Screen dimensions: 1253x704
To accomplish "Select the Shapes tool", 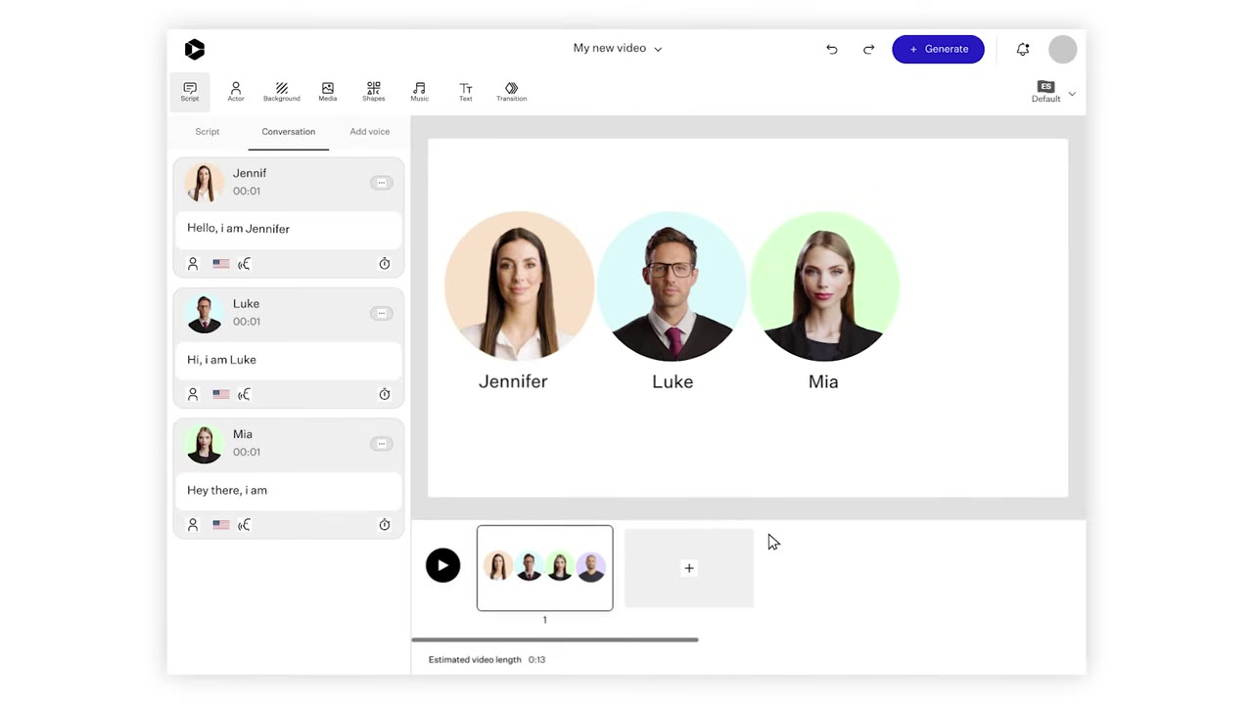I will [374, 92].
